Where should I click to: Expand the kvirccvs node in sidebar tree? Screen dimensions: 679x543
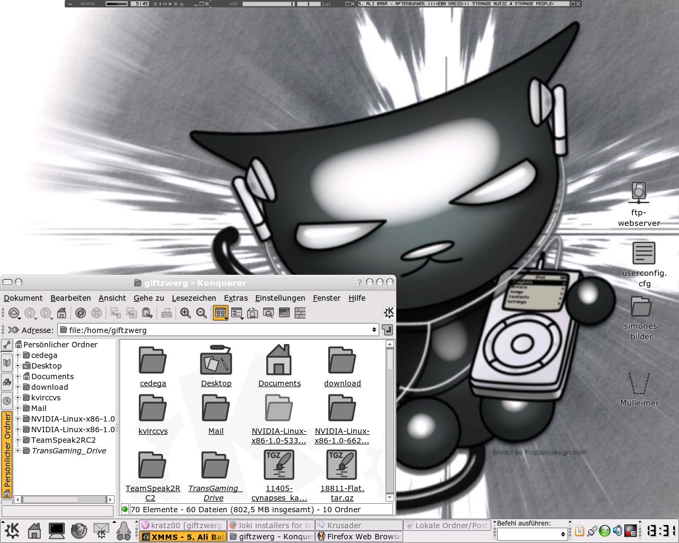pos(18,398)
